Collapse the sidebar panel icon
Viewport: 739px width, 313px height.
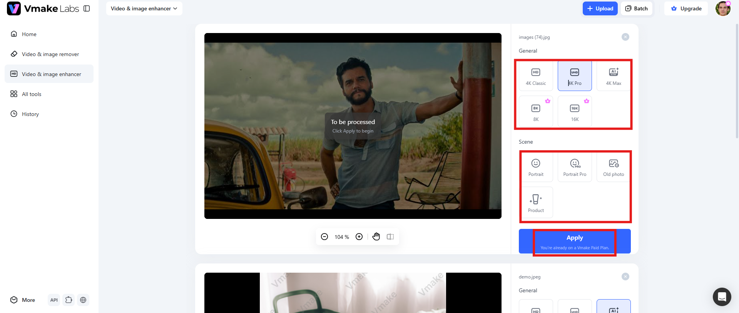click(87, 8)
